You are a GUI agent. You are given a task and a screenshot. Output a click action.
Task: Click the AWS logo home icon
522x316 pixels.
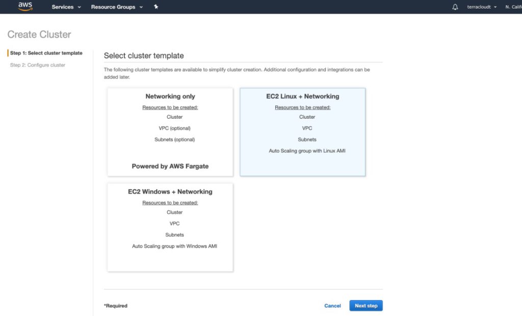tap(25, 7)
